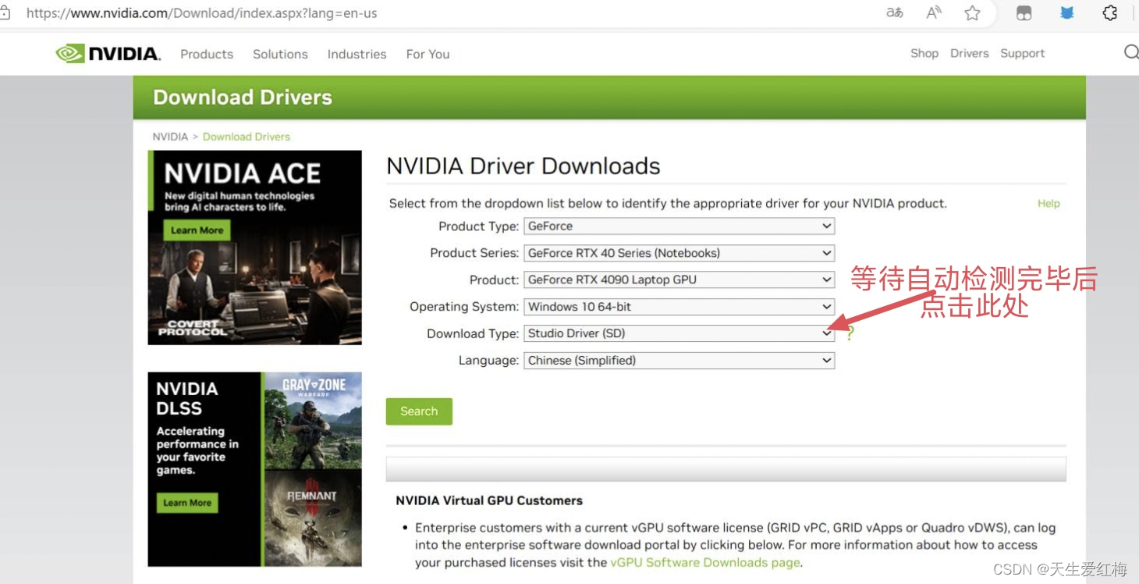Click the browser address bar URL
The image size is (1139, 584).
[202, 13]
